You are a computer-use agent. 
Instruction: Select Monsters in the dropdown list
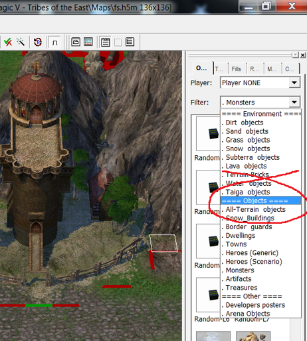coord(260,270)
